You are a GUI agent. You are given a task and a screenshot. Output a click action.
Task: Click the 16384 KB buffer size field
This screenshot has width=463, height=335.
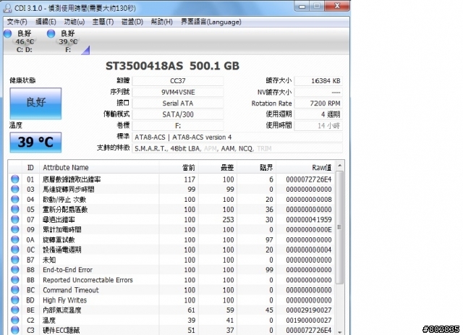(318, 81)
